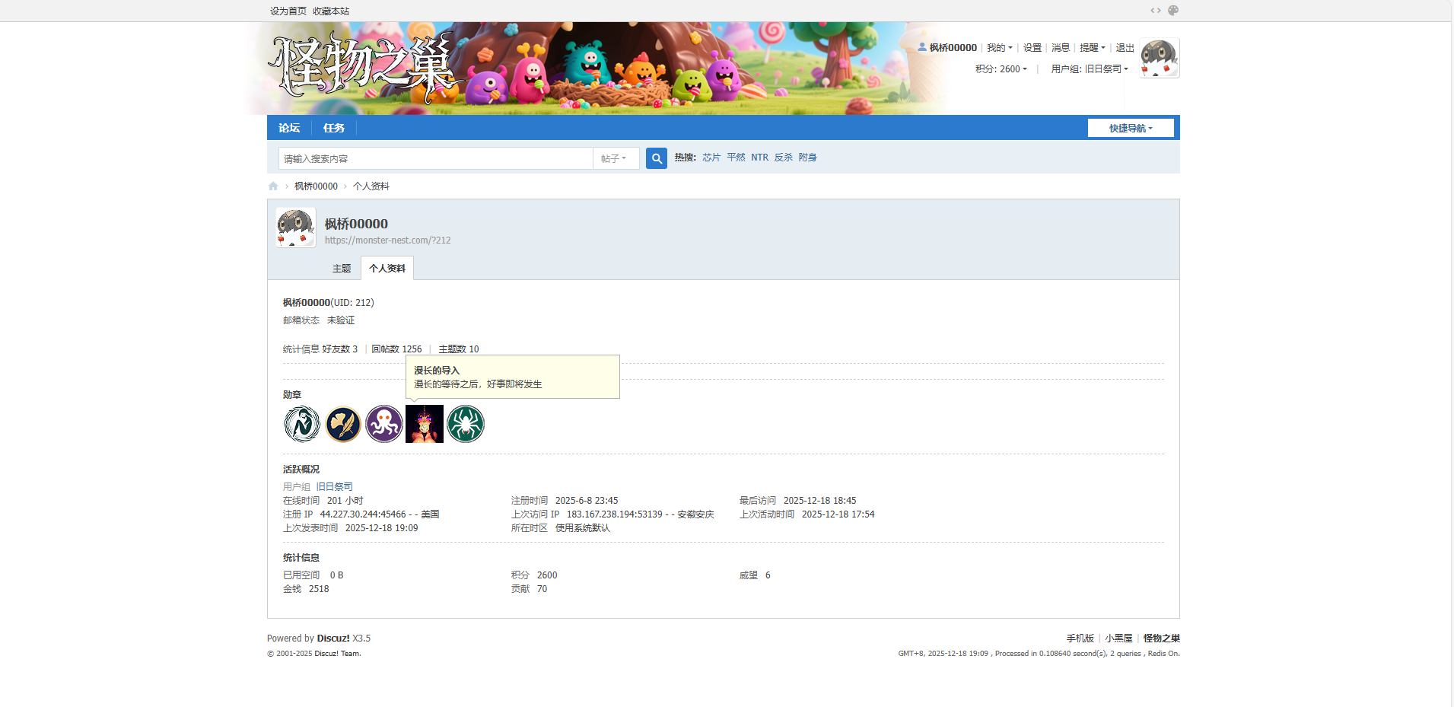Click 退出 to log out

click(x=1125, y=48)
